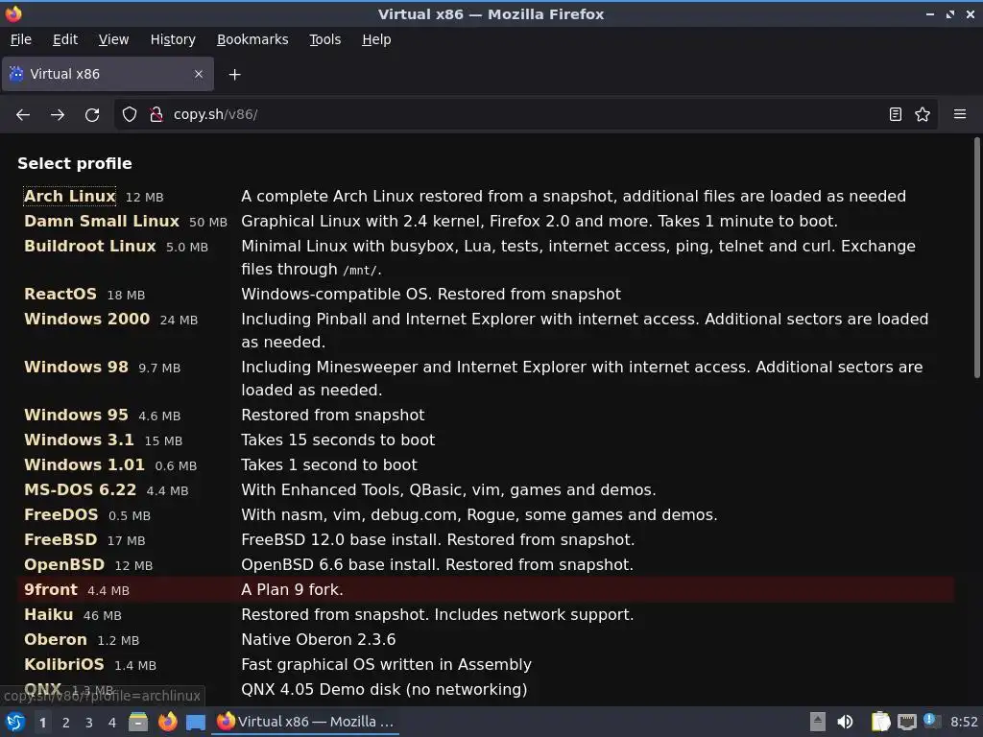983x737 pixels.
Task: Launch the Arch Linux profile
Action: [69, 196]
